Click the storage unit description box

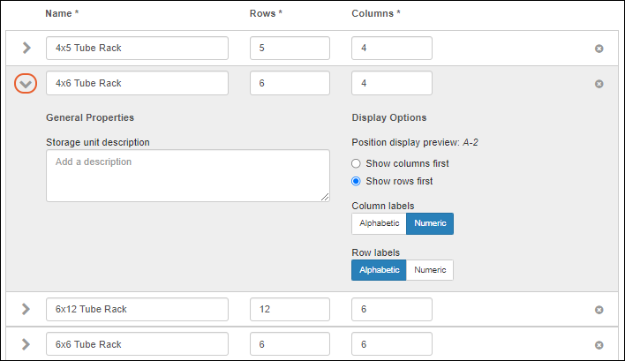187,175
